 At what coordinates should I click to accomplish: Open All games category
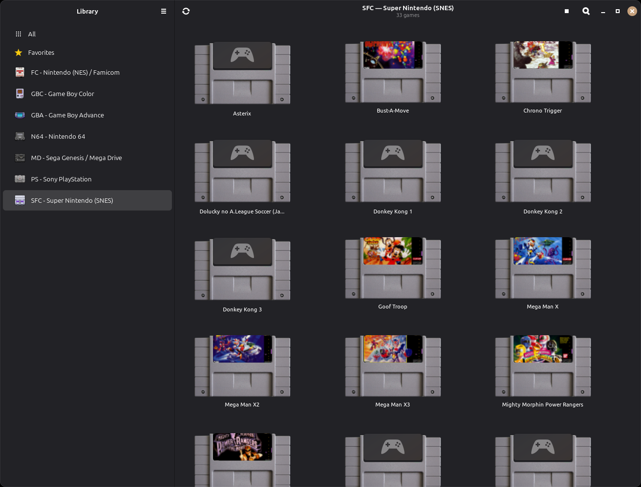87,34
